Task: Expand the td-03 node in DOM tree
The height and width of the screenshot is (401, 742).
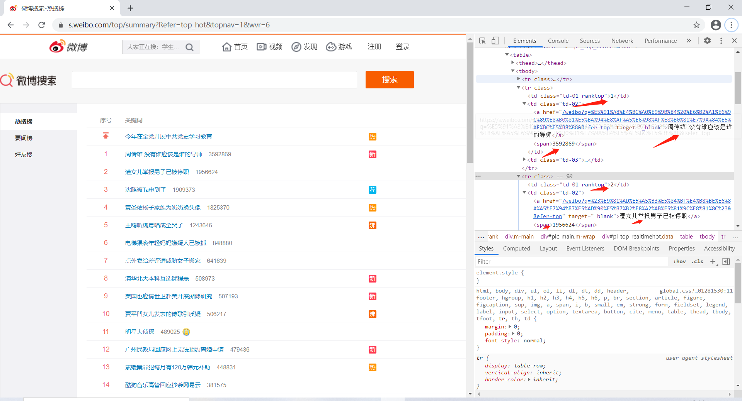Action: pos(524,159)
